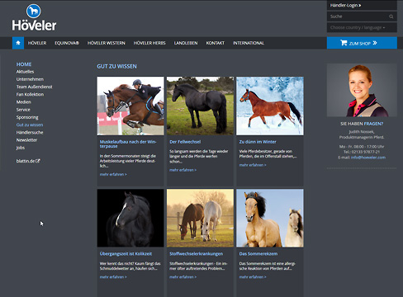The height and width of the screenshot is (297, 403).
Task: Click the galloping dun horses thumbnail
Action: (270, 218)
